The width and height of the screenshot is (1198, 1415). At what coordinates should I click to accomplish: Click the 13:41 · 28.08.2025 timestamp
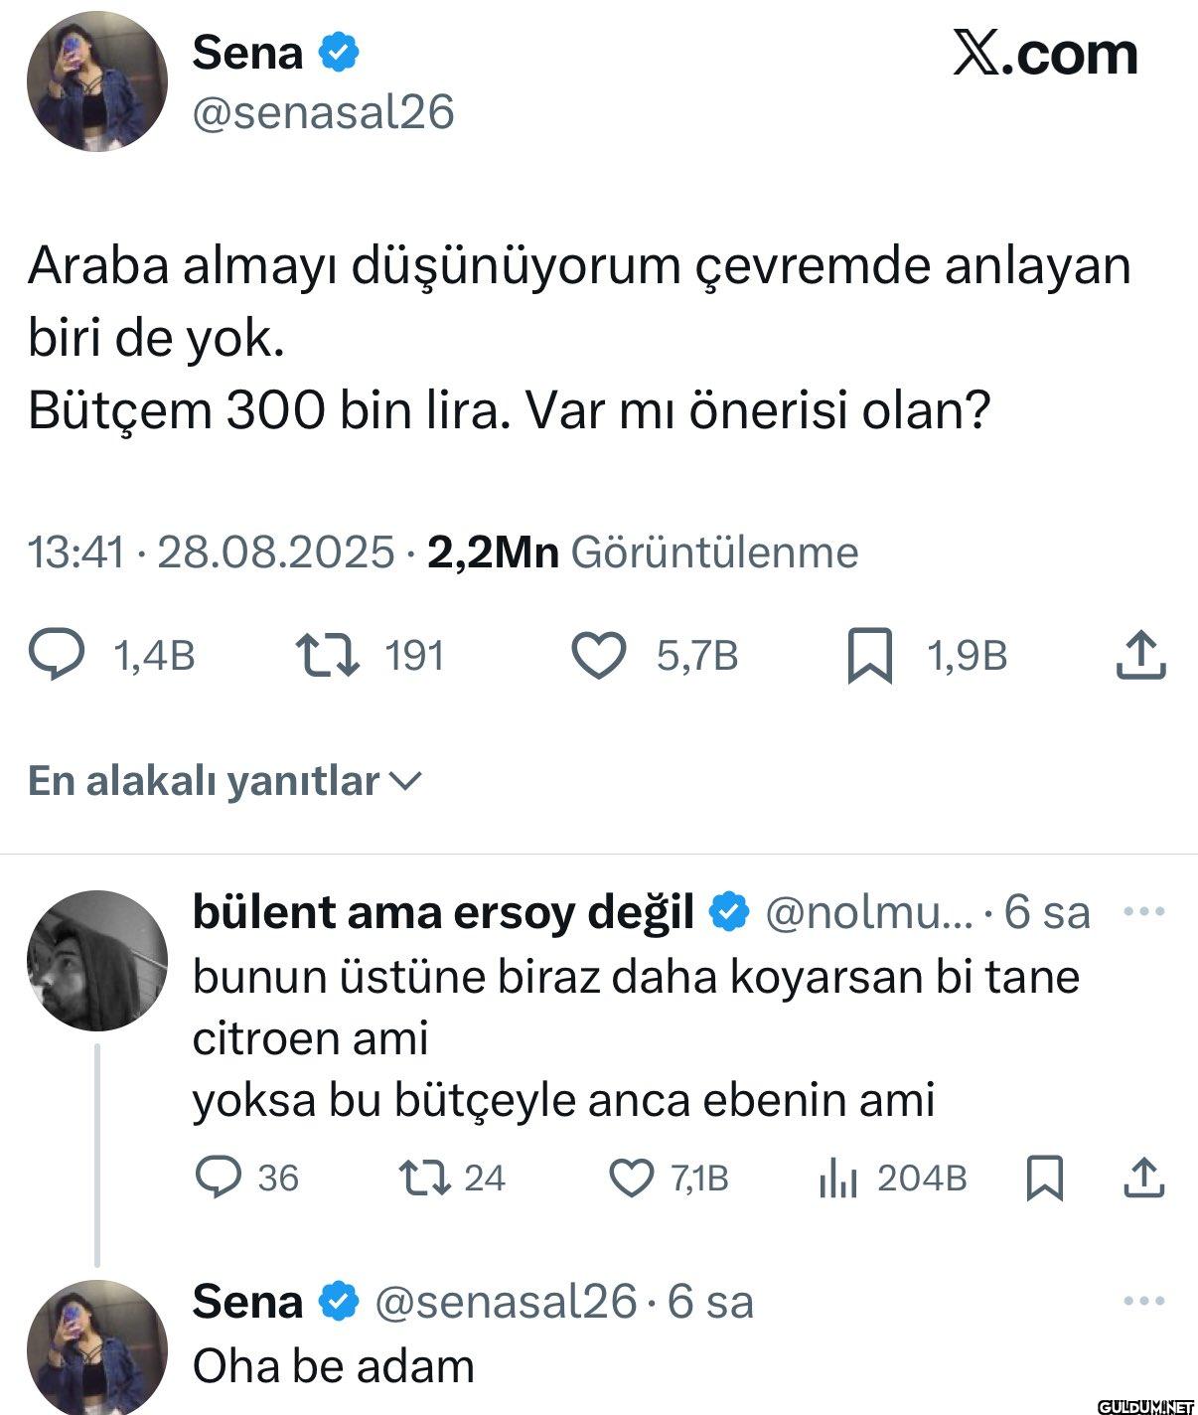point(212,552)
